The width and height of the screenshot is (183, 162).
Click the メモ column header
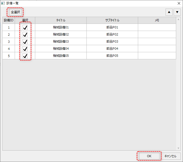157,20
